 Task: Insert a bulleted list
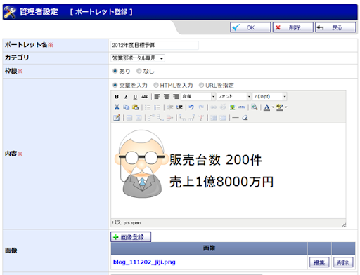148,107
